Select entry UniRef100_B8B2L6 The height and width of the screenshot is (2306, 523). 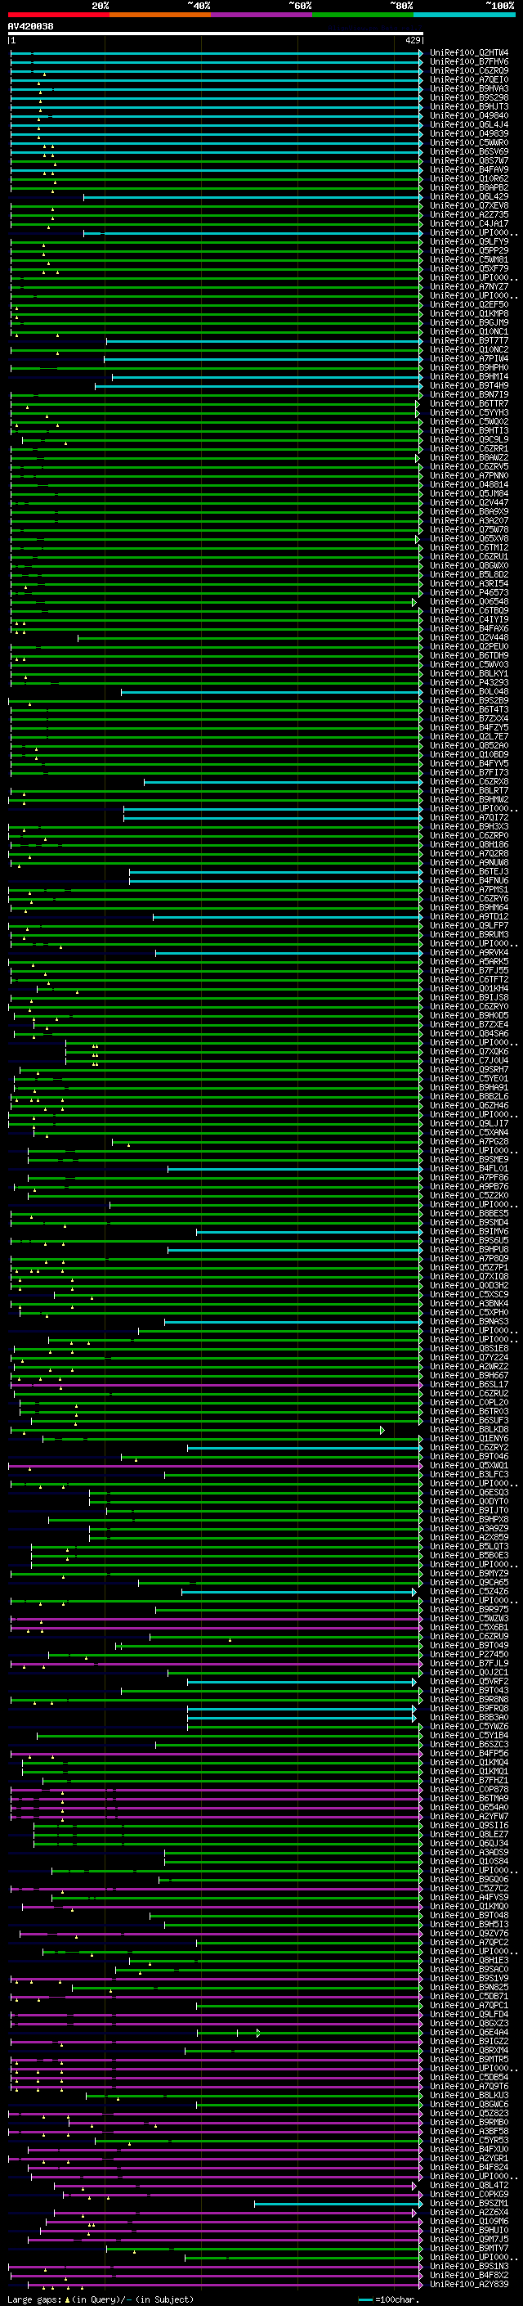[469, 1097]
